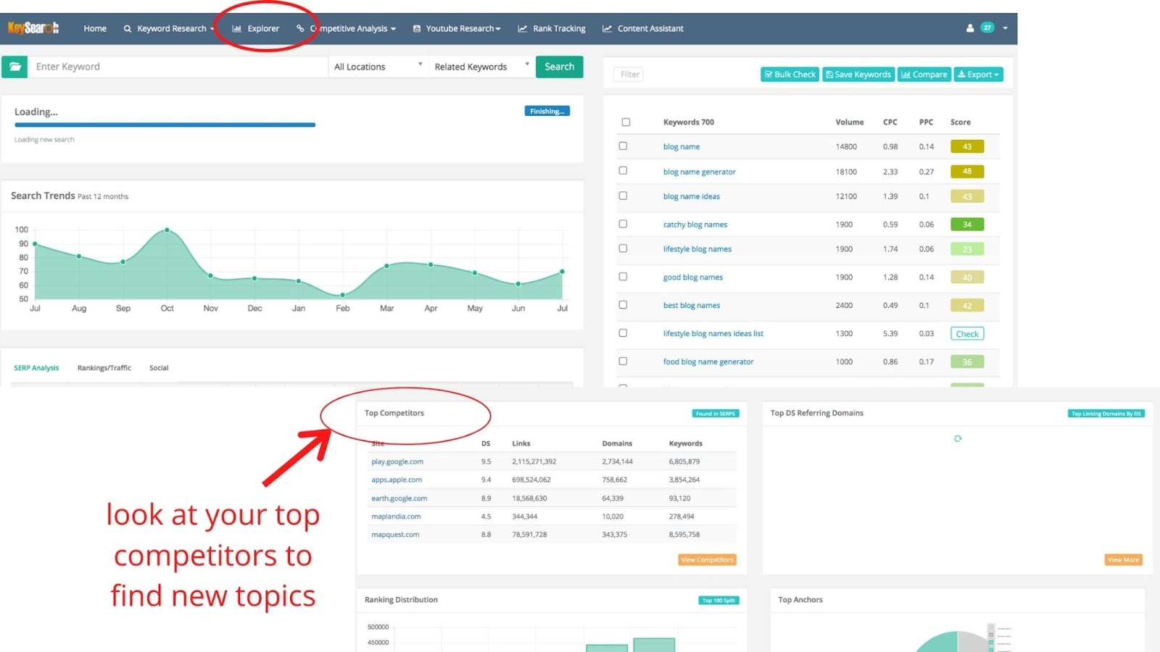Open the 'catchy blog names' keyword link
The image size is (1160, 652).
click(695, 225)
